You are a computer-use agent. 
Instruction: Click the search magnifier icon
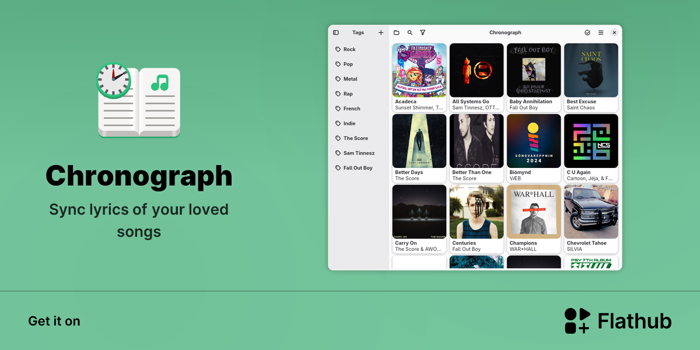pyautogui.click(x=410, y=33)
